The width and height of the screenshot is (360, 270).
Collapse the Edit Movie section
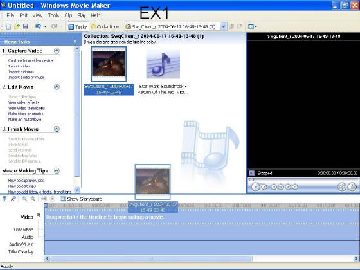click(57, 87)
